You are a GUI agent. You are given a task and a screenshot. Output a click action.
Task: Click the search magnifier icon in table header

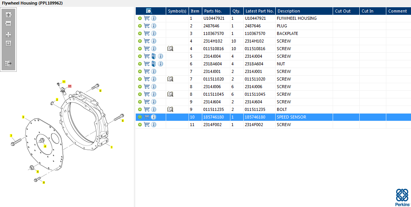[149, 11]
